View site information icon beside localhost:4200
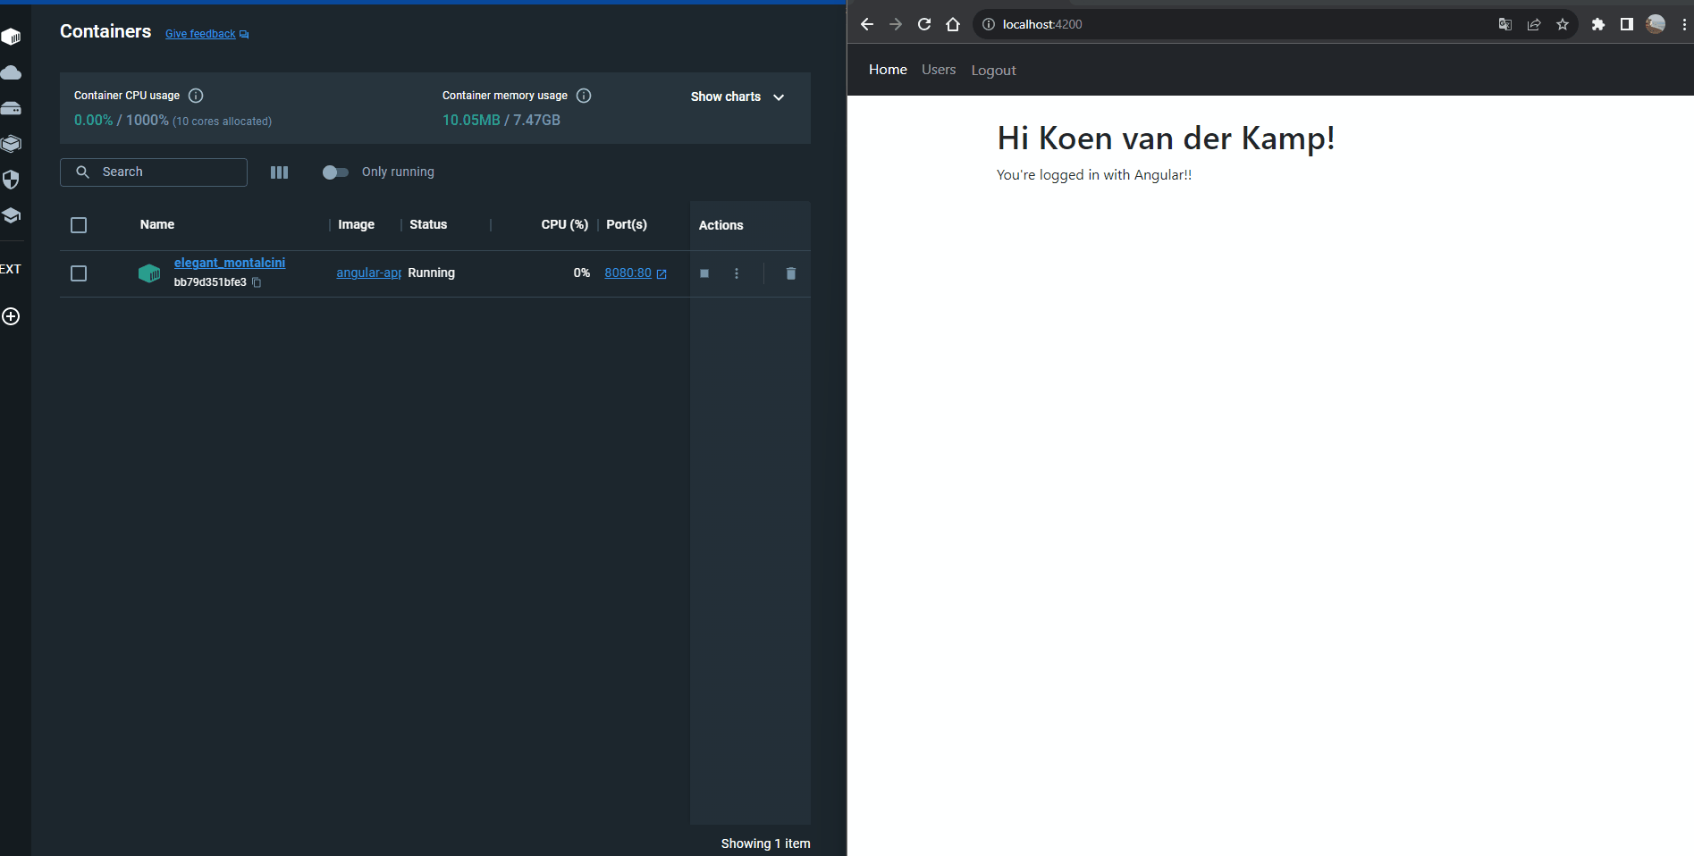This screenshot has height=856, width=1694. click(x=989, y=24)
